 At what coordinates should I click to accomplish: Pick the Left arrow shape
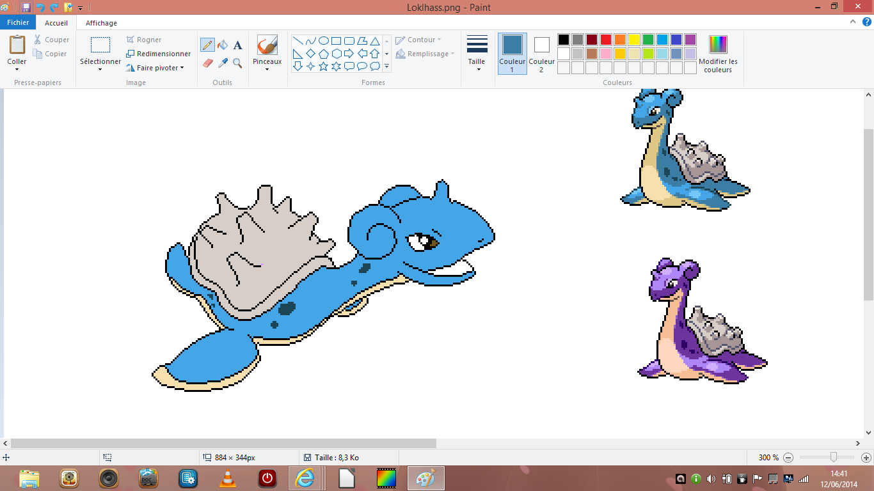pyautogui.click(x=362, y=54)
